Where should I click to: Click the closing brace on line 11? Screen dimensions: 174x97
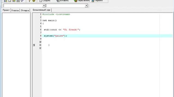coord(49,45)
